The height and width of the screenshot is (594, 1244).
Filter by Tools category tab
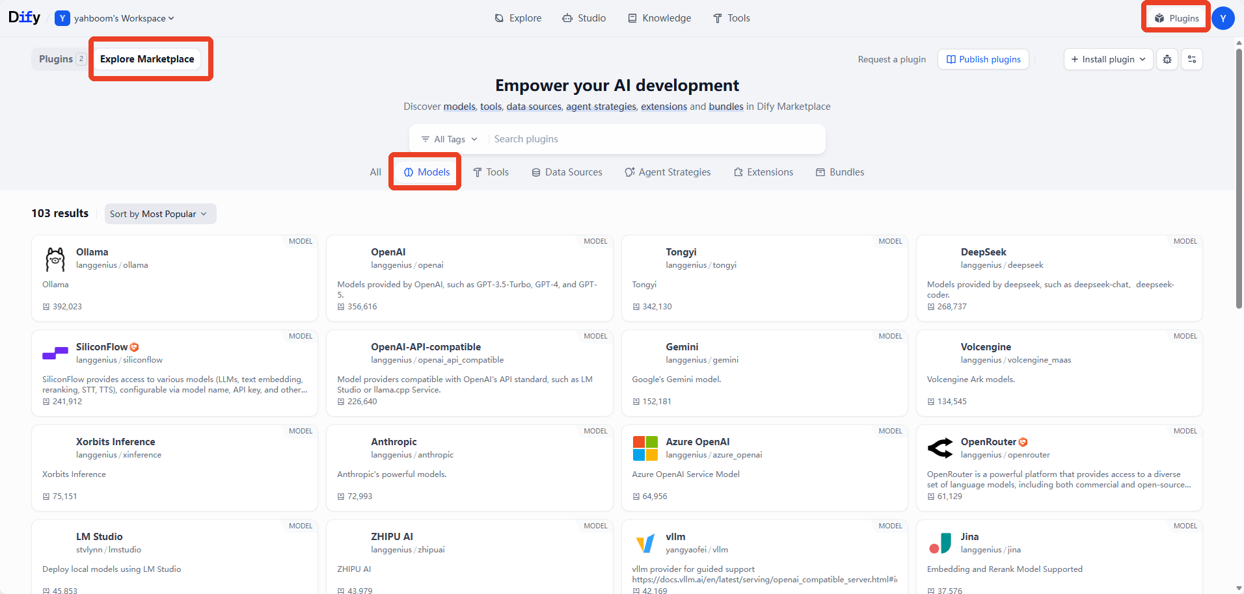491,172
